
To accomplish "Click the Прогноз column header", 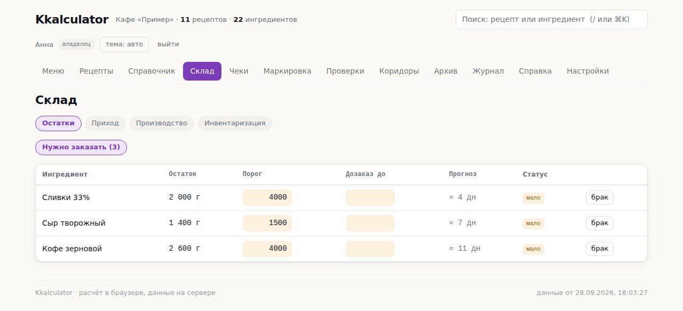I will pos(463,174).
